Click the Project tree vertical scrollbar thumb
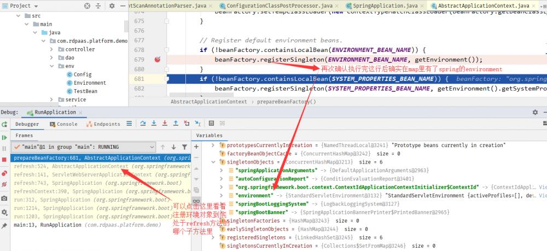547x251 pixels. 126,26
